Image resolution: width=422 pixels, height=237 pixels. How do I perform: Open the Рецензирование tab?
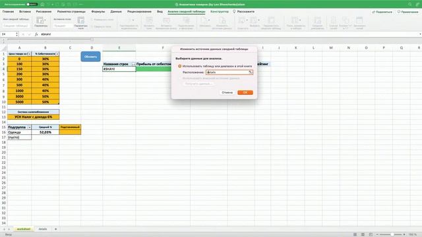click(139, 12)
